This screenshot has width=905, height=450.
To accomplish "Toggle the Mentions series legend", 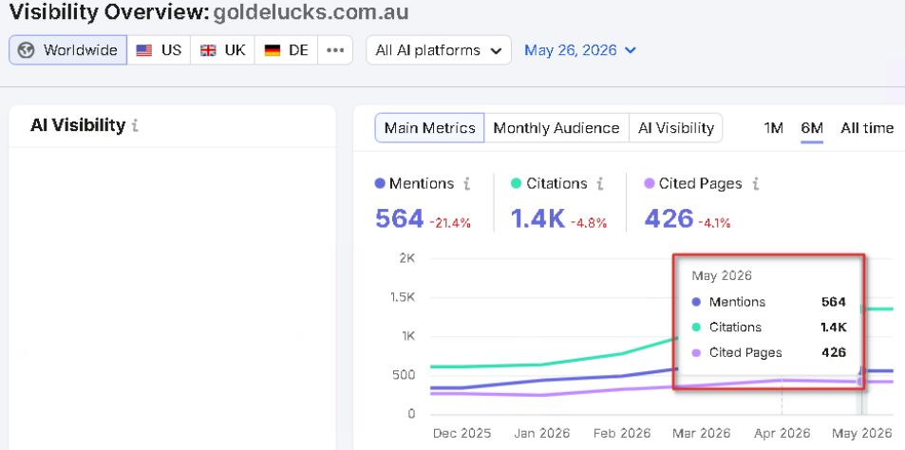I will coord(415,183).
